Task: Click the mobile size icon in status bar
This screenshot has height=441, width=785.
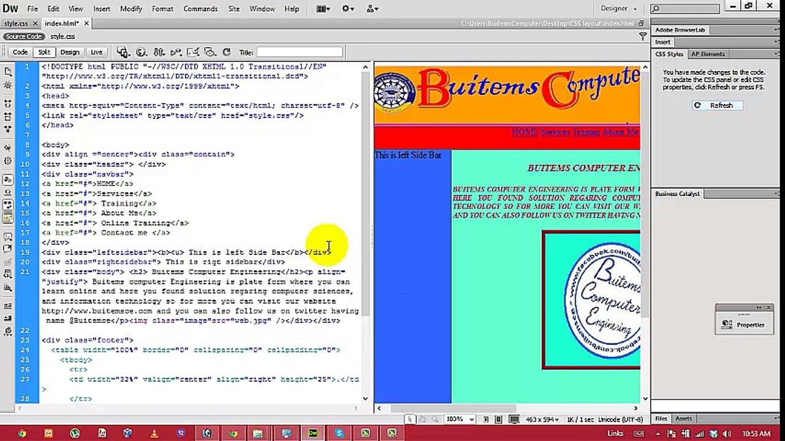Action: (x=486, y=420)
